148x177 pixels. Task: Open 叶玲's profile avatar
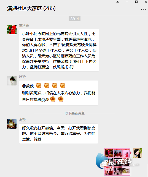[12, 81]
